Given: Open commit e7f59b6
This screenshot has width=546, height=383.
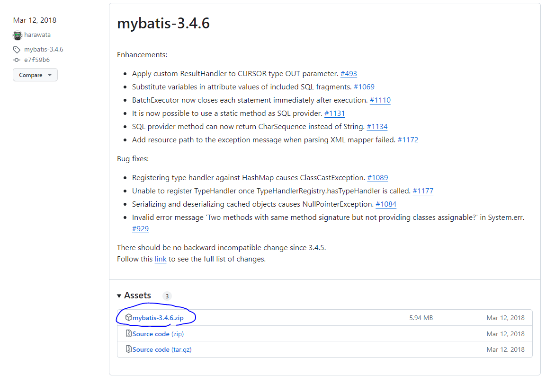Looking at the screenshot, I should tap(37, 60).
